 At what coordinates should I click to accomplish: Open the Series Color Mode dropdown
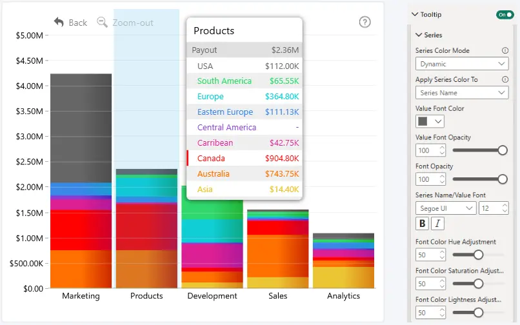point(462,64)
